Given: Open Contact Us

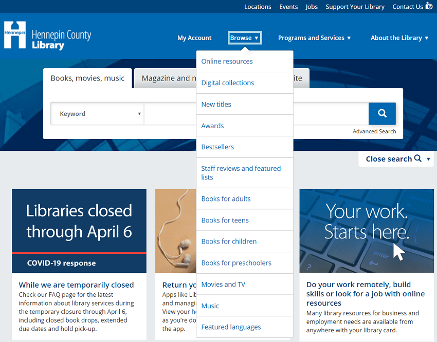Looking at the screenshot, I should tap(408, 7).
